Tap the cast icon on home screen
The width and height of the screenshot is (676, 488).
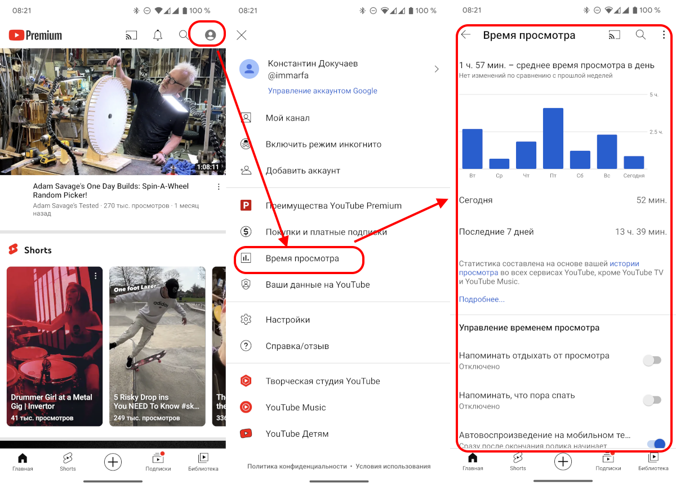[x=131, y=35]
